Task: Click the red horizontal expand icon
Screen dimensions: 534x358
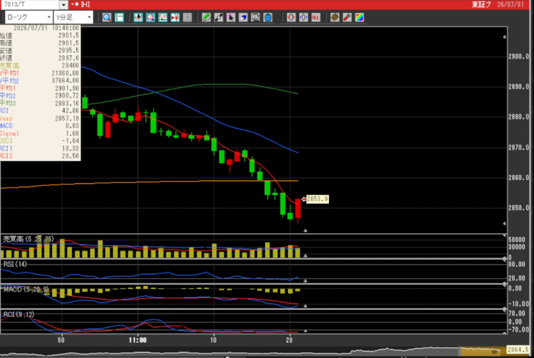Action: click(291, 17)
